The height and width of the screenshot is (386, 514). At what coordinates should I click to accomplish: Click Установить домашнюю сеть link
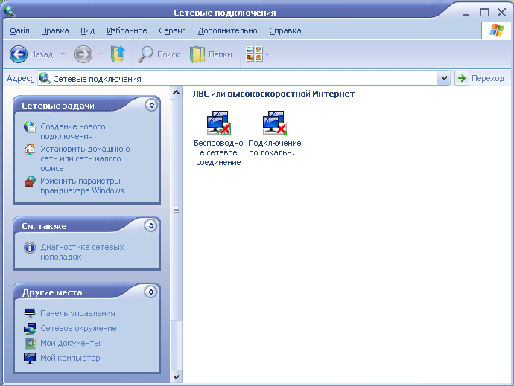click(85, 158)
